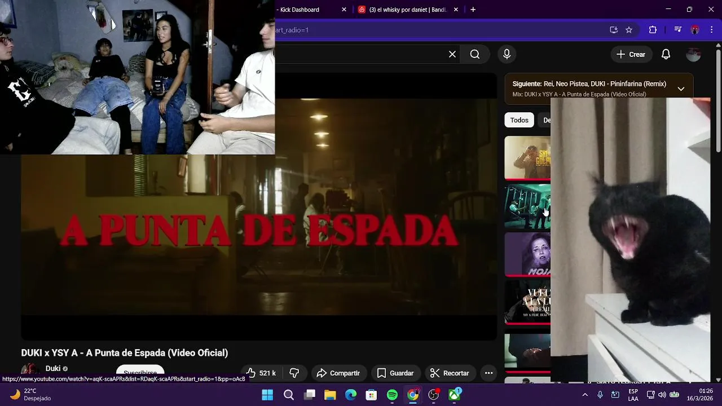Select the Todos filter chip
Image resolution: width=722 pixels, height=406 pixels.
tap(519, 120)
